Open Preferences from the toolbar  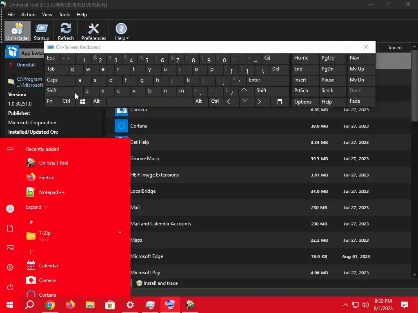pyautogui.click(x=93, y=31)
